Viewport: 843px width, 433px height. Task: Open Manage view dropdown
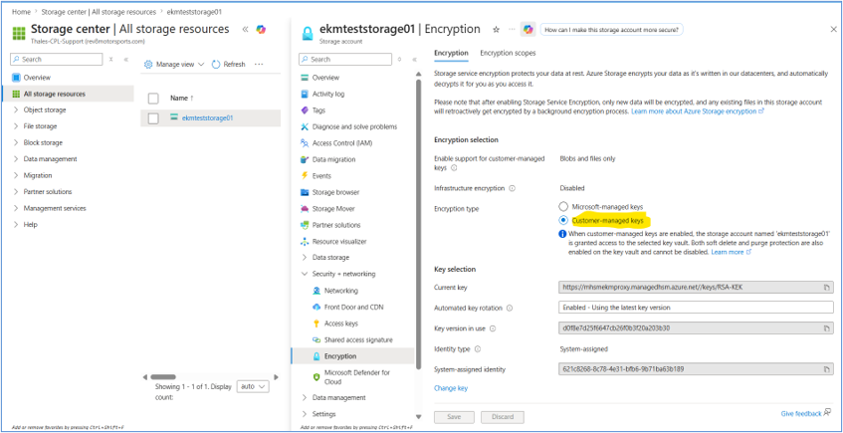point(175,64)
